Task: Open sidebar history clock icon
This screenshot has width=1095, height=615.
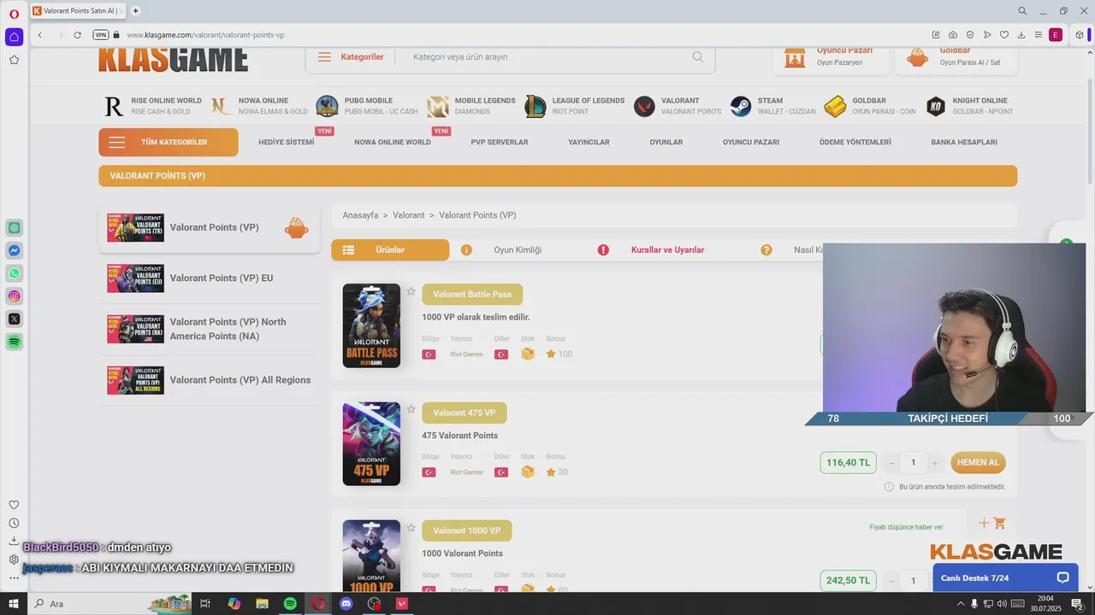Action: click(x=14, y=523)
